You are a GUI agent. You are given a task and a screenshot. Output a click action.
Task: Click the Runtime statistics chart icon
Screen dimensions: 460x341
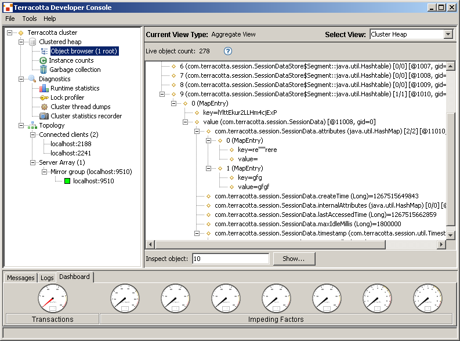click(x=44, y=88)
